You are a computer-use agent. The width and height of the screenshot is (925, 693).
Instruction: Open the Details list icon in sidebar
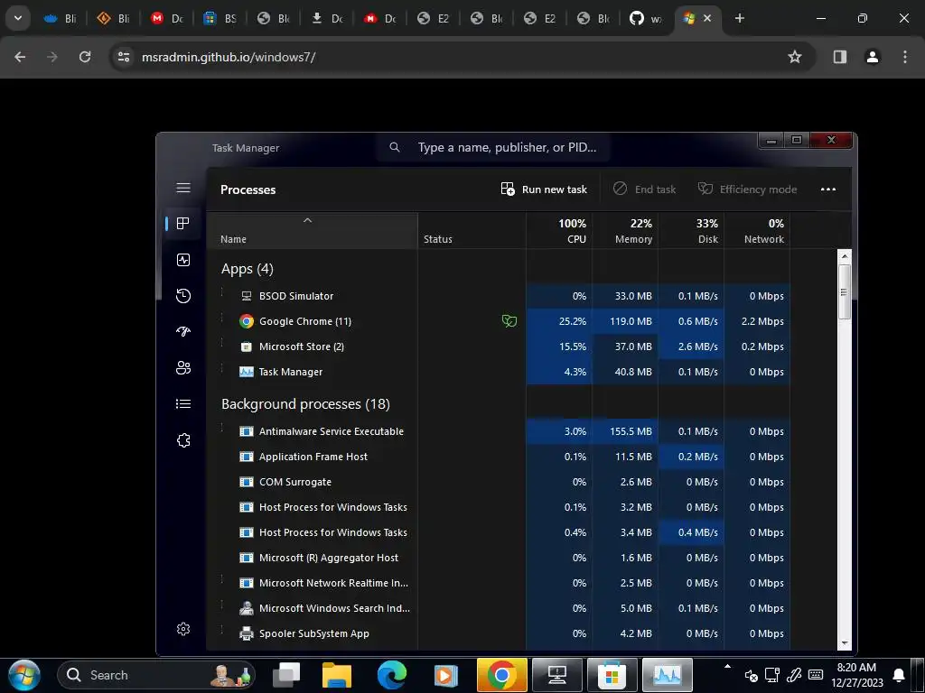pyautogui.click(x=182, y=403)
